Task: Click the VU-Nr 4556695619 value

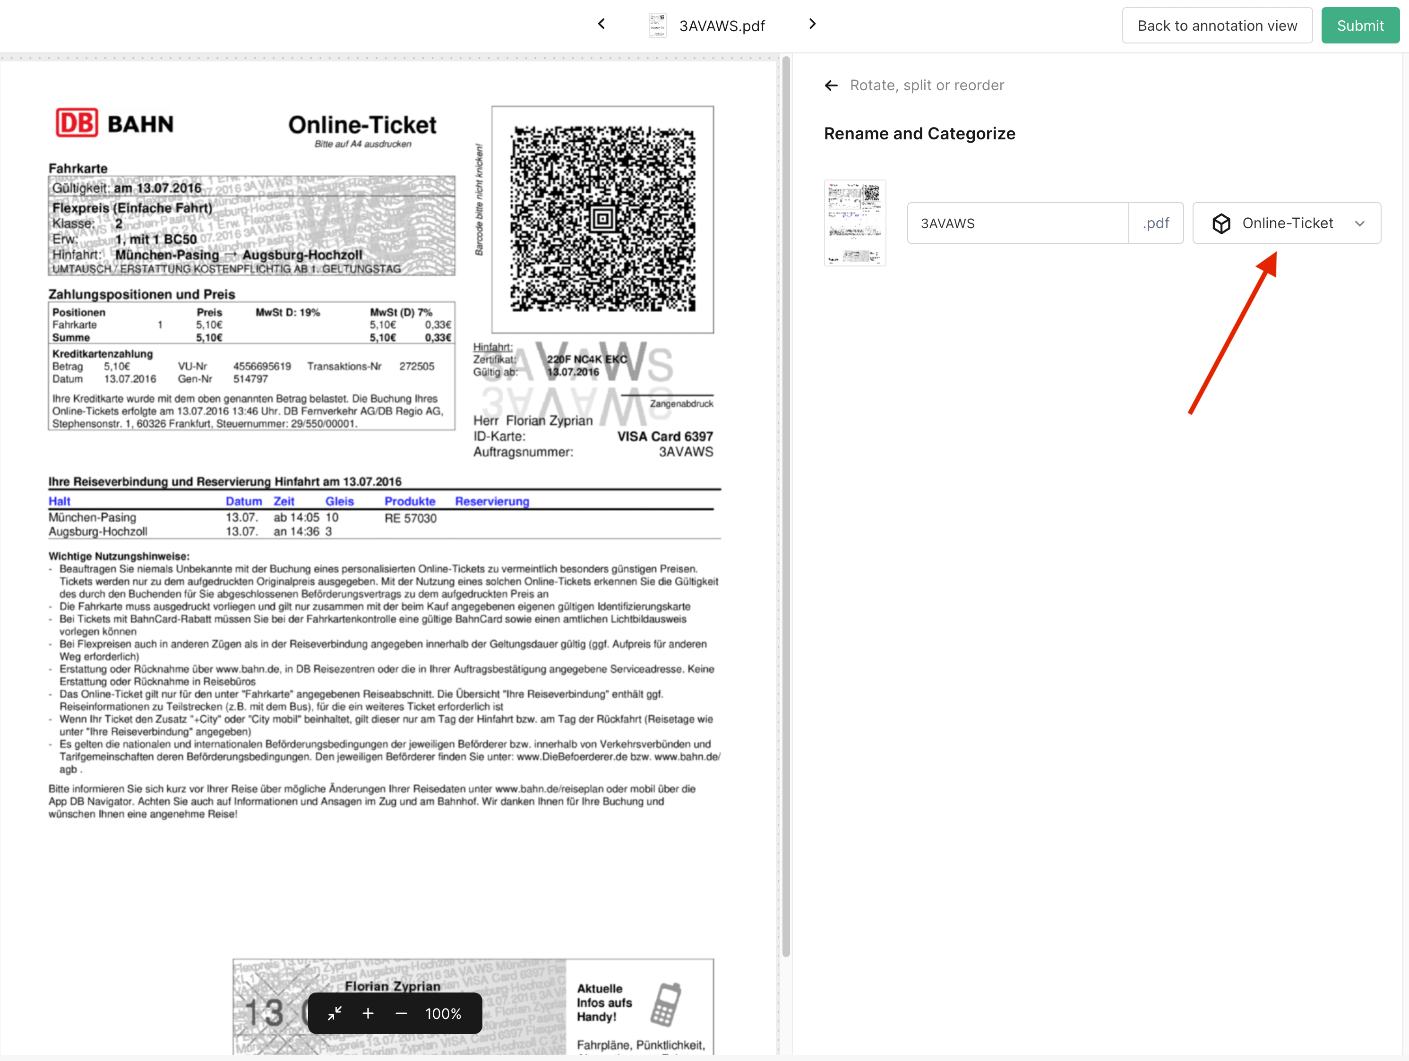Action: tap(262, 366)
